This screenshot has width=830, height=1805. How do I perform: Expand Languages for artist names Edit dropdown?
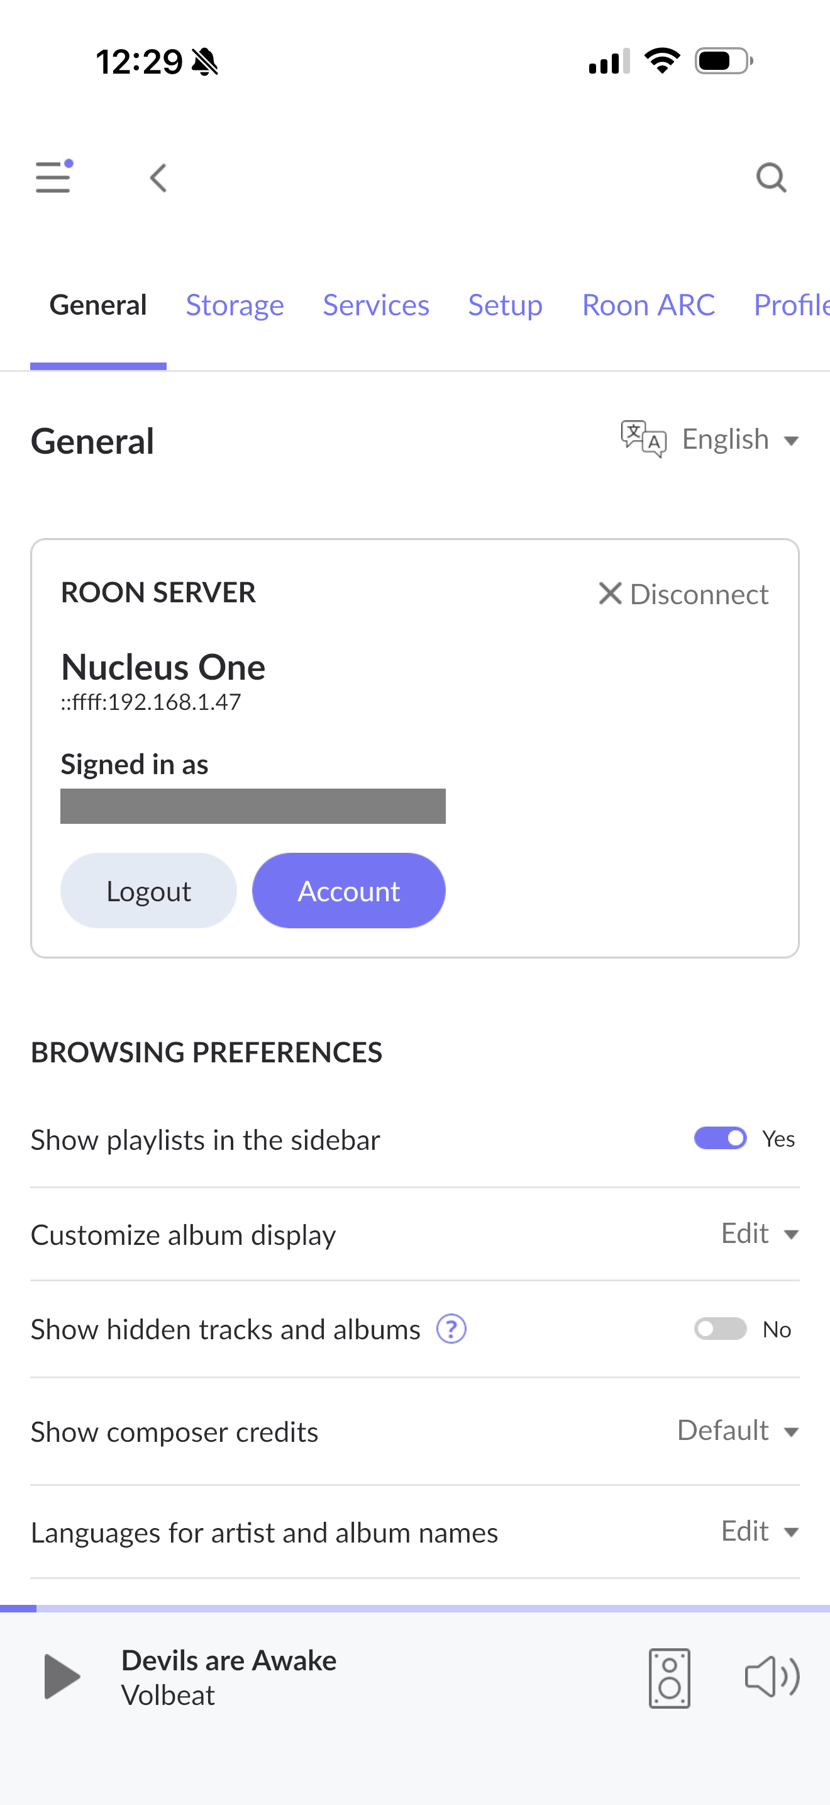click(760, 1532)
